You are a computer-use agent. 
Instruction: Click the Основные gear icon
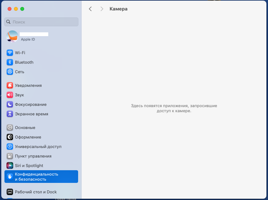(x=10, y=127)
